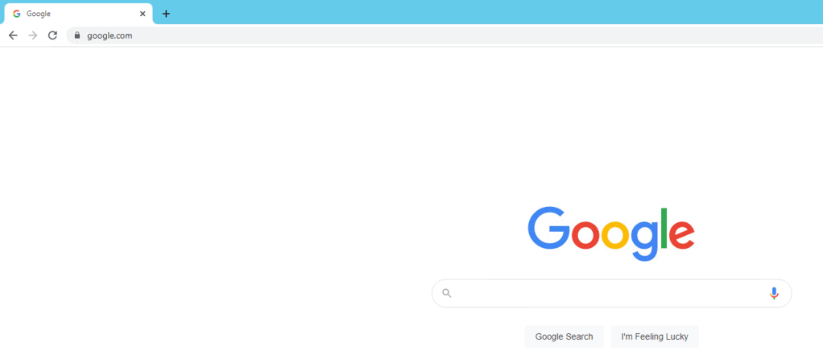Click empty address bar area right of URL
This screenshot has height=355, width=823.
click(x=473, y=35)
